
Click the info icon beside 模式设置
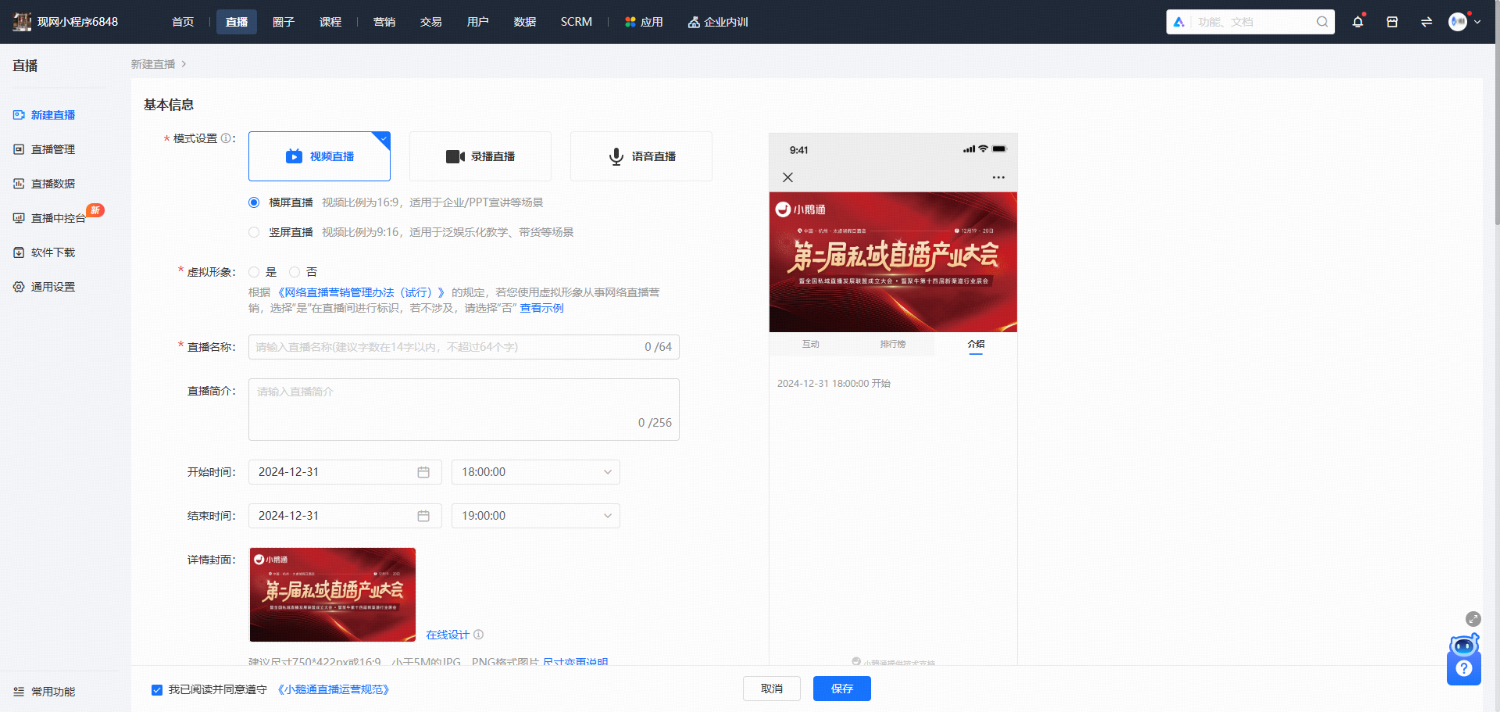(226, 138)
